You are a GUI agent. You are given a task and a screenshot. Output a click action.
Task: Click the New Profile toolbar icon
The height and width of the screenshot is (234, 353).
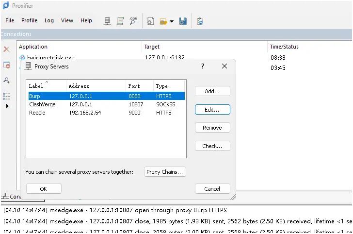[150, 21]
